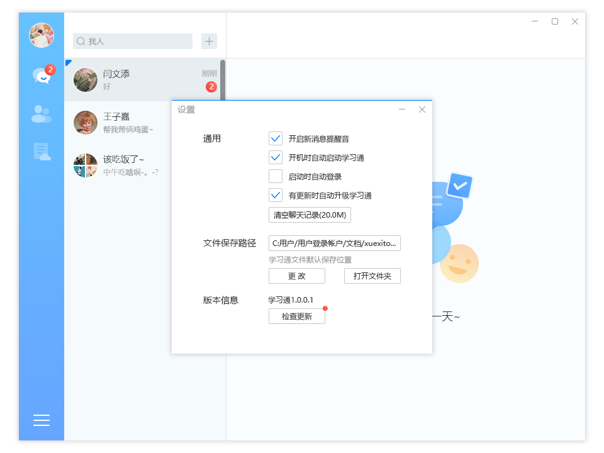Image resolution: width=604 pixels, height=453 pixels.
Task: Click the 学习通1.0.0.1 version text
Action: (x=291, y=299)
